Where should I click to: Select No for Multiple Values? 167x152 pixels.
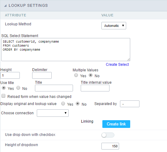pos(91,75)
